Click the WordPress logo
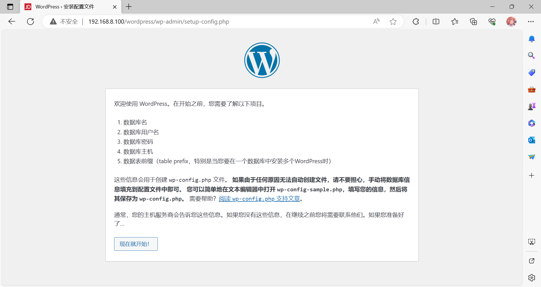Screen dimensions: 541x287 pos(262,60)
